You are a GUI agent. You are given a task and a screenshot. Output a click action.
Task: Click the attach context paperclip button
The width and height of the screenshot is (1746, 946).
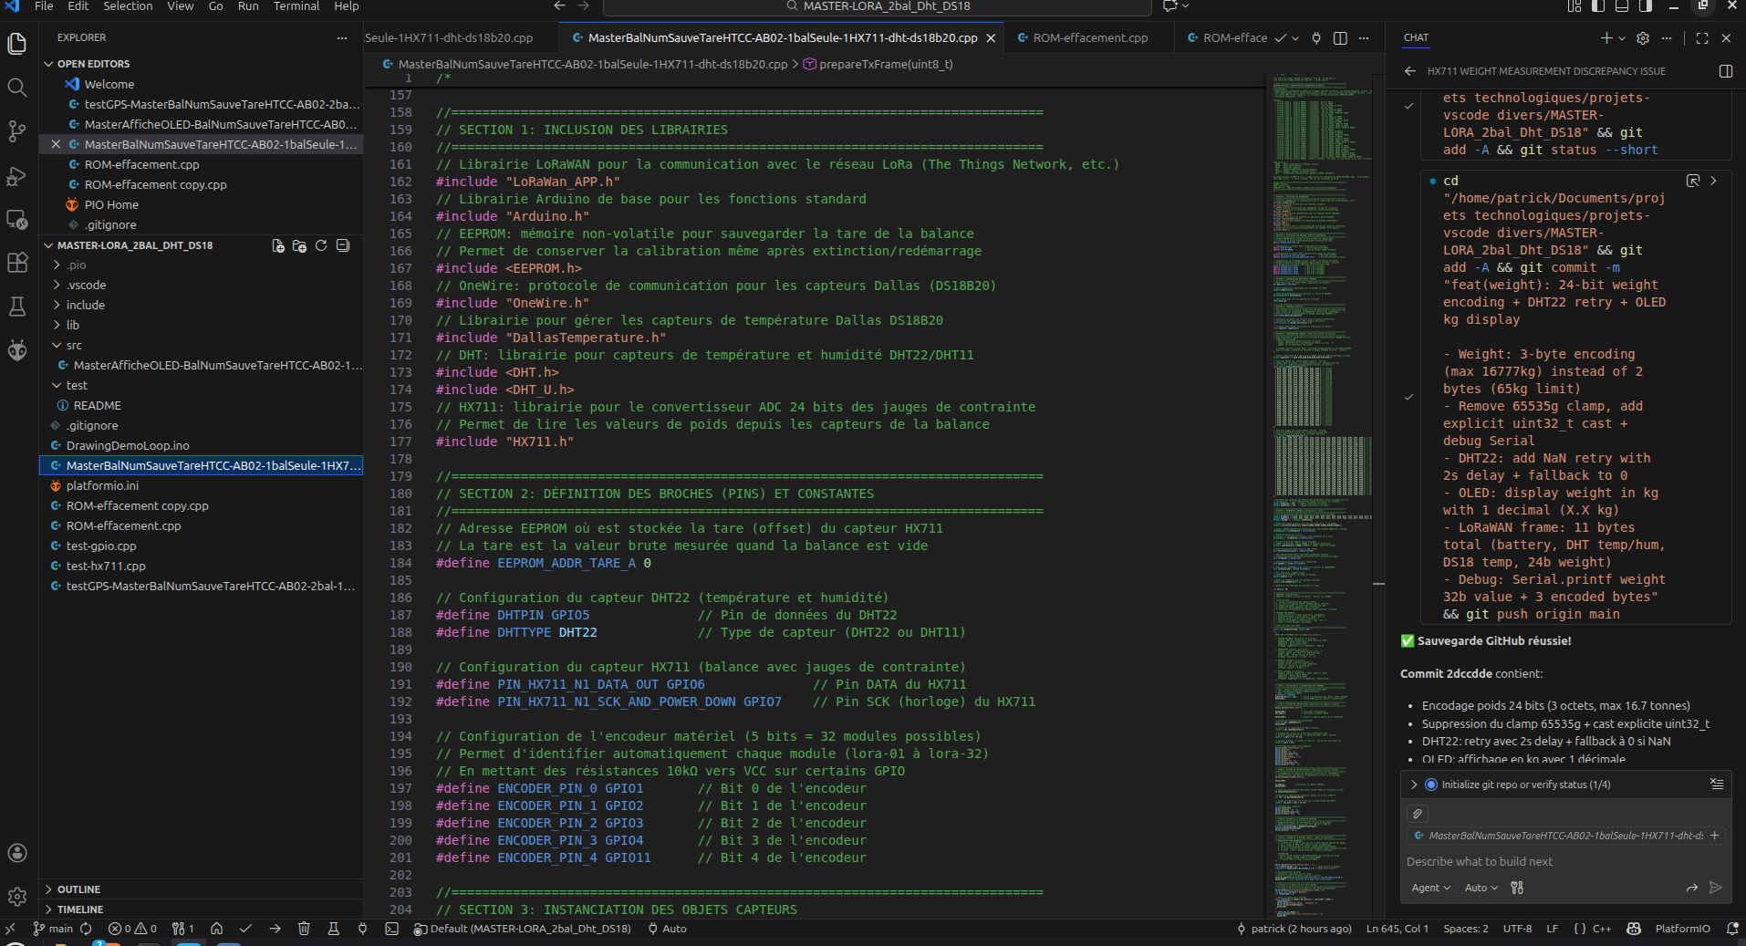point(1417,814)
